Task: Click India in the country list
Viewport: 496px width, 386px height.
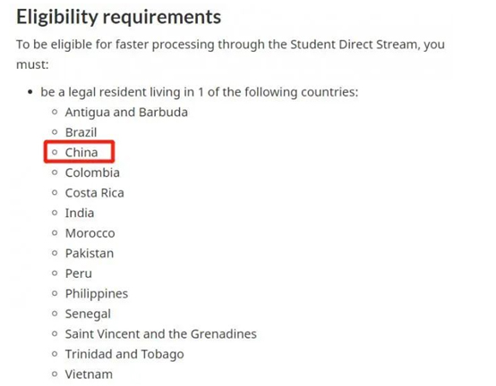Action: [x=80, y=214]
